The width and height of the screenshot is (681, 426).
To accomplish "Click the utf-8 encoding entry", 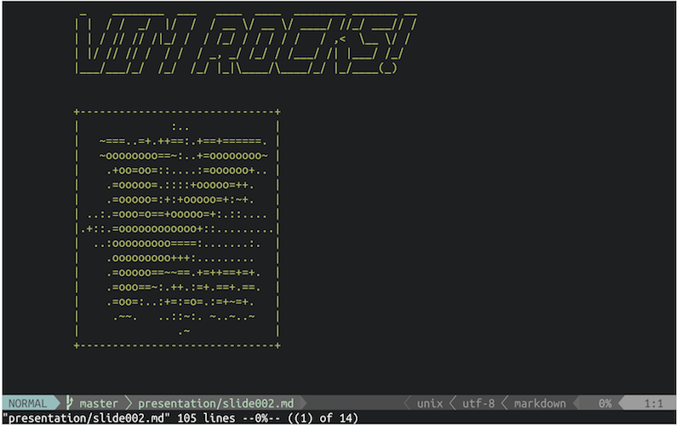I will click(478, 403).
